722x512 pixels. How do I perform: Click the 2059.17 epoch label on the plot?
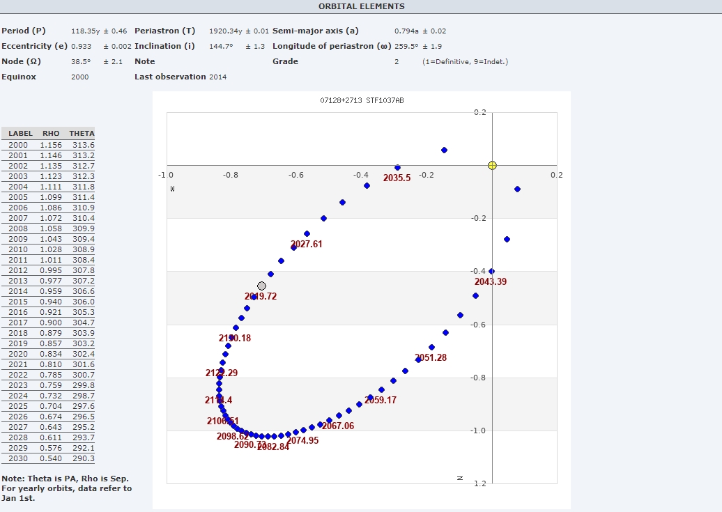[x=380, y=401]
